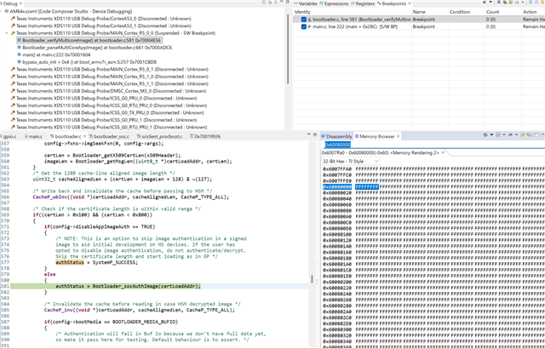Image resolution: width=545 pixels, height=348 pixels.
Task: Click the save memory icon in Memory Browser
Action: (498, 134)
